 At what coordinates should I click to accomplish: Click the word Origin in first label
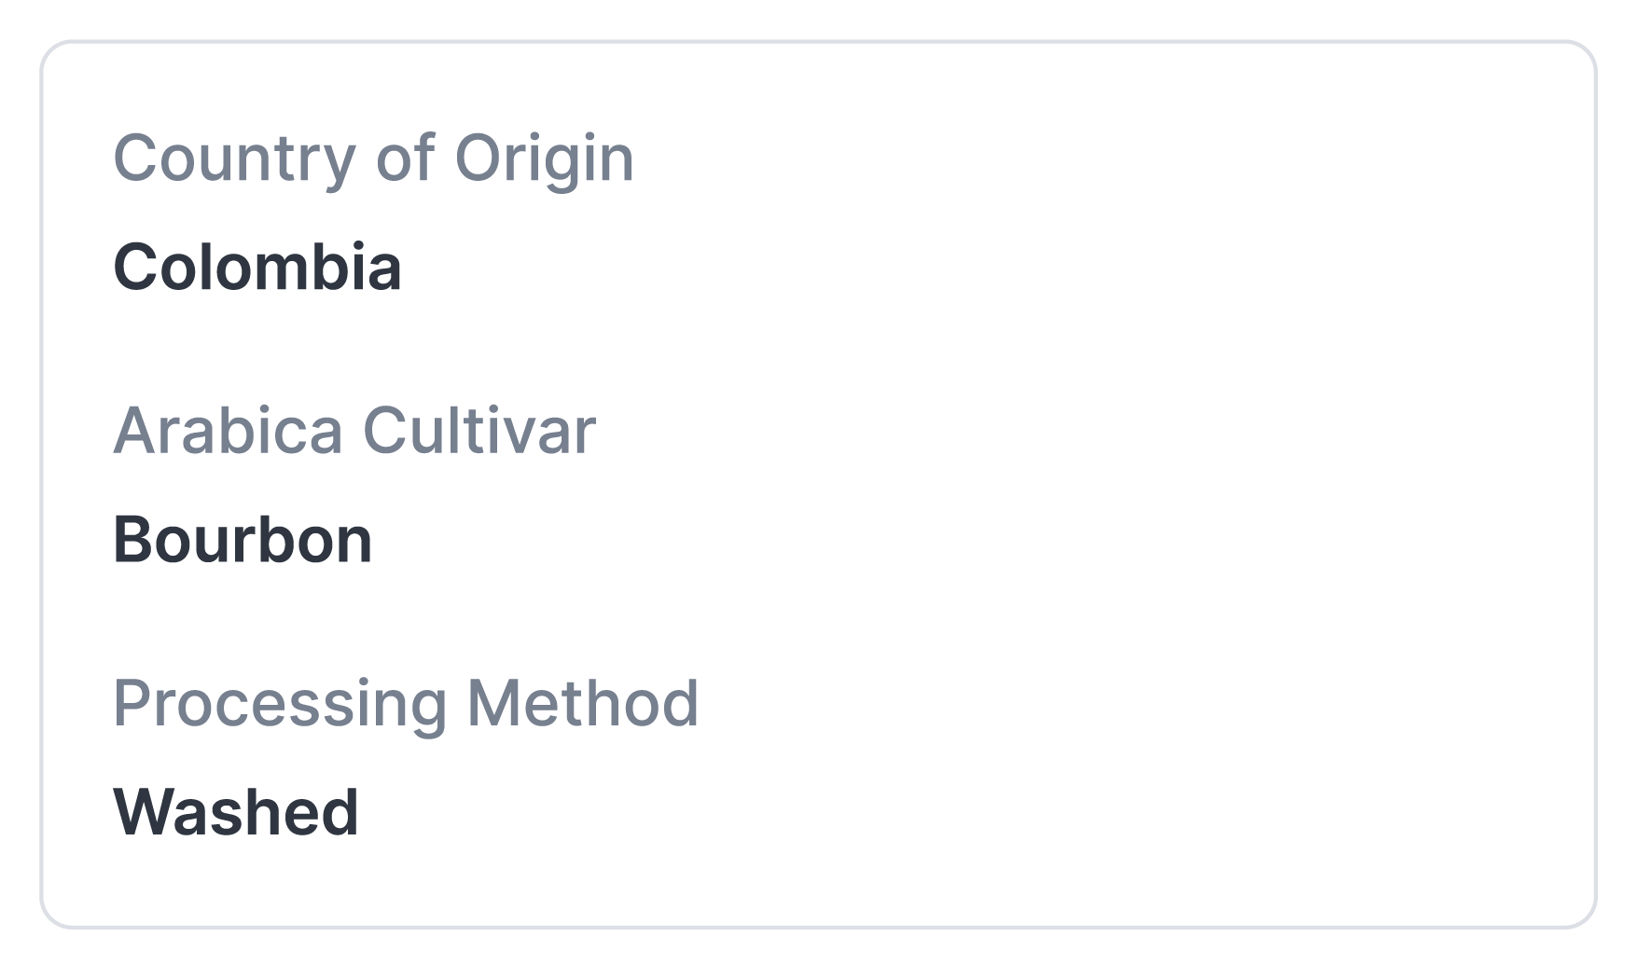coord(544,159)
